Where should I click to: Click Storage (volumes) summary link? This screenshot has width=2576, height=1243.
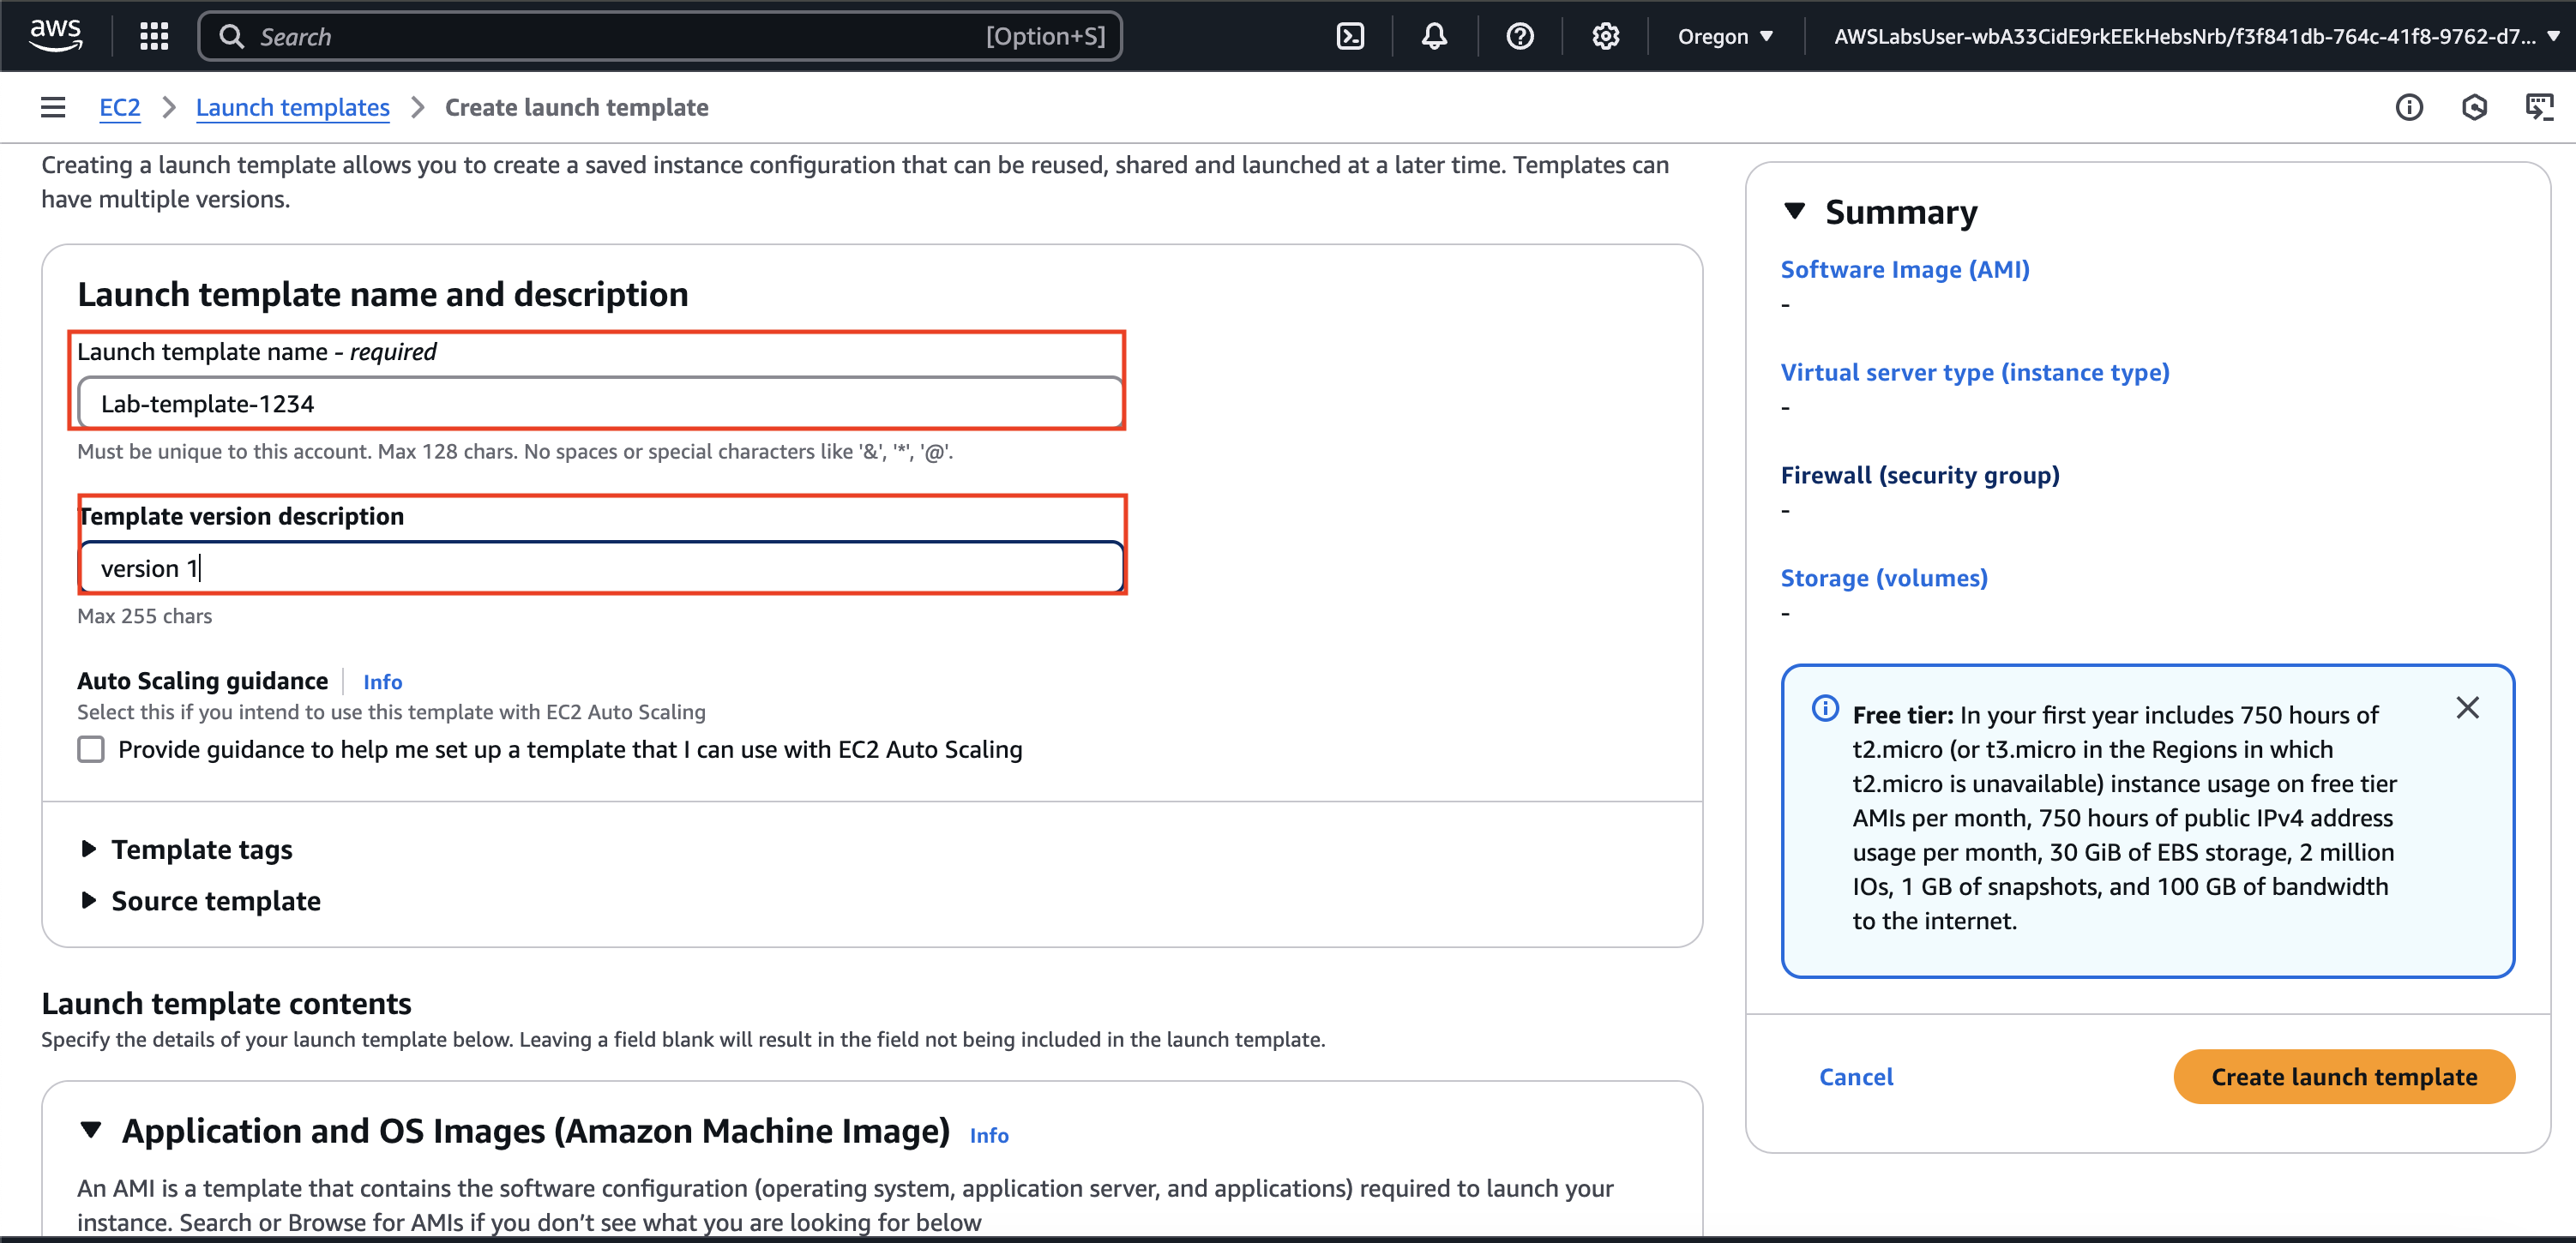1884,578
